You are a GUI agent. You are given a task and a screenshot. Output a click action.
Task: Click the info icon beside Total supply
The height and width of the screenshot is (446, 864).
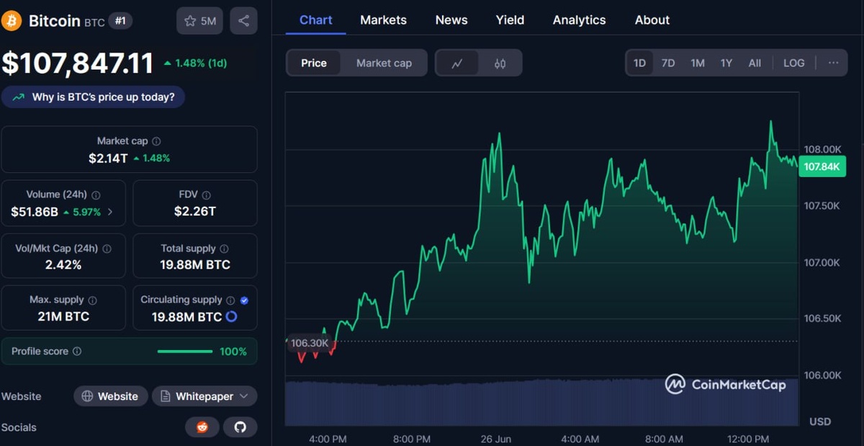click(224, 248)
